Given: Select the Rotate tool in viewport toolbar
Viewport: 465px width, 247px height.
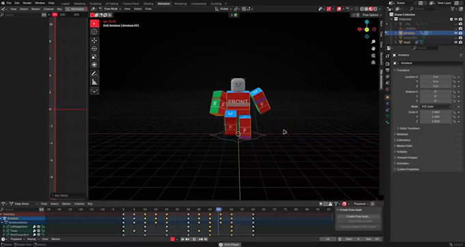Looking at the screenshot, I should [94, 49].
